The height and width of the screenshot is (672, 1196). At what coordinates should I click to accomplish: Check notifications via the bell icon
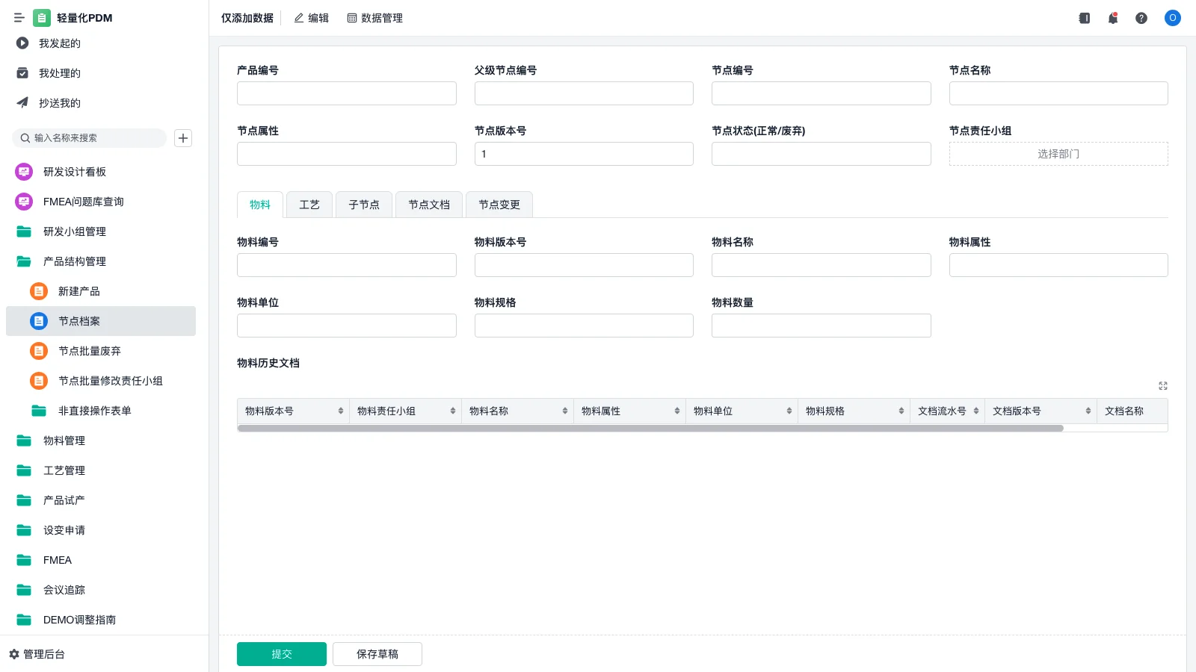[1113, 18]
